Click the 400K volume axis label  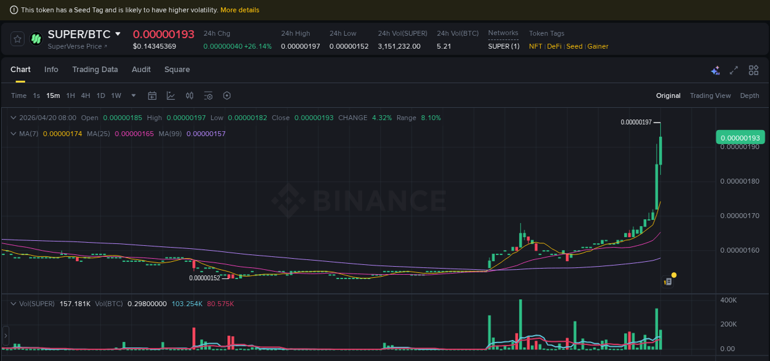click(x=728, y=299)
